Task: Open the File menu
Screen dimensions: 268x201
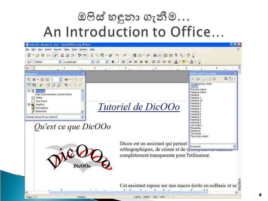Action: tap(27, 50)
